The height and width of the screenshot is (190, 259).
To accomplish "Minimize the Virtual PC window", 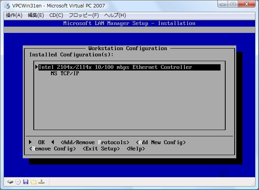I will click(223, 4).
